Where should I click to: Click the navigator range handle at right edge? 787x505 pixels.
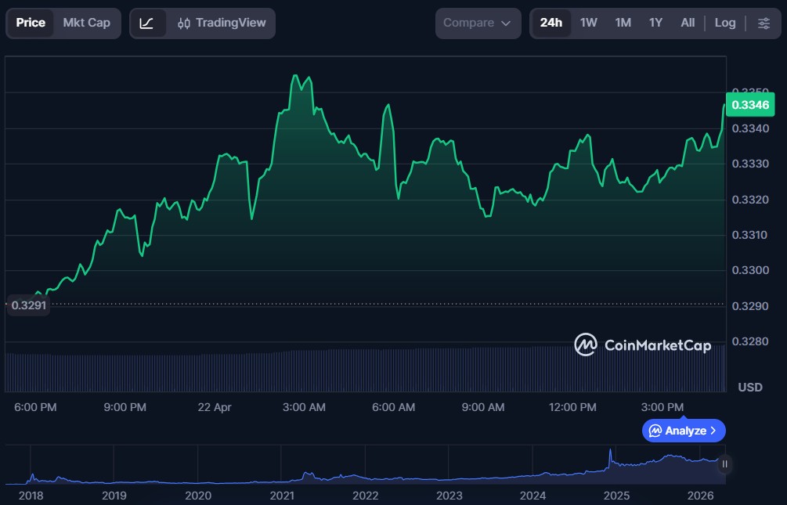coord(724,464)
